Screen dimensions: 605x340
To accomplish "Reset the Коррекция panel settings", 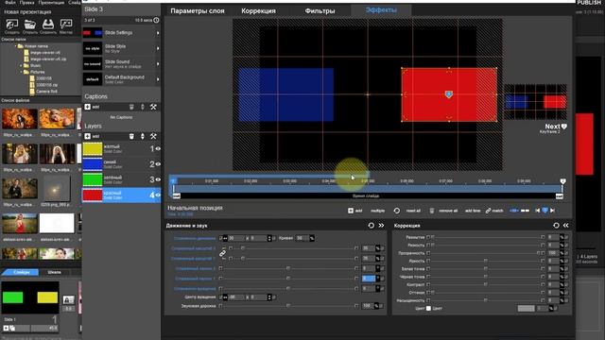I will point(556,226).
